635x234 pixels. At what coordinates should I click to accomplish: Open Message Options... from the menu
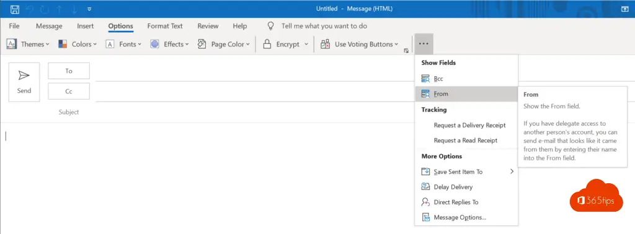point(466,217)
